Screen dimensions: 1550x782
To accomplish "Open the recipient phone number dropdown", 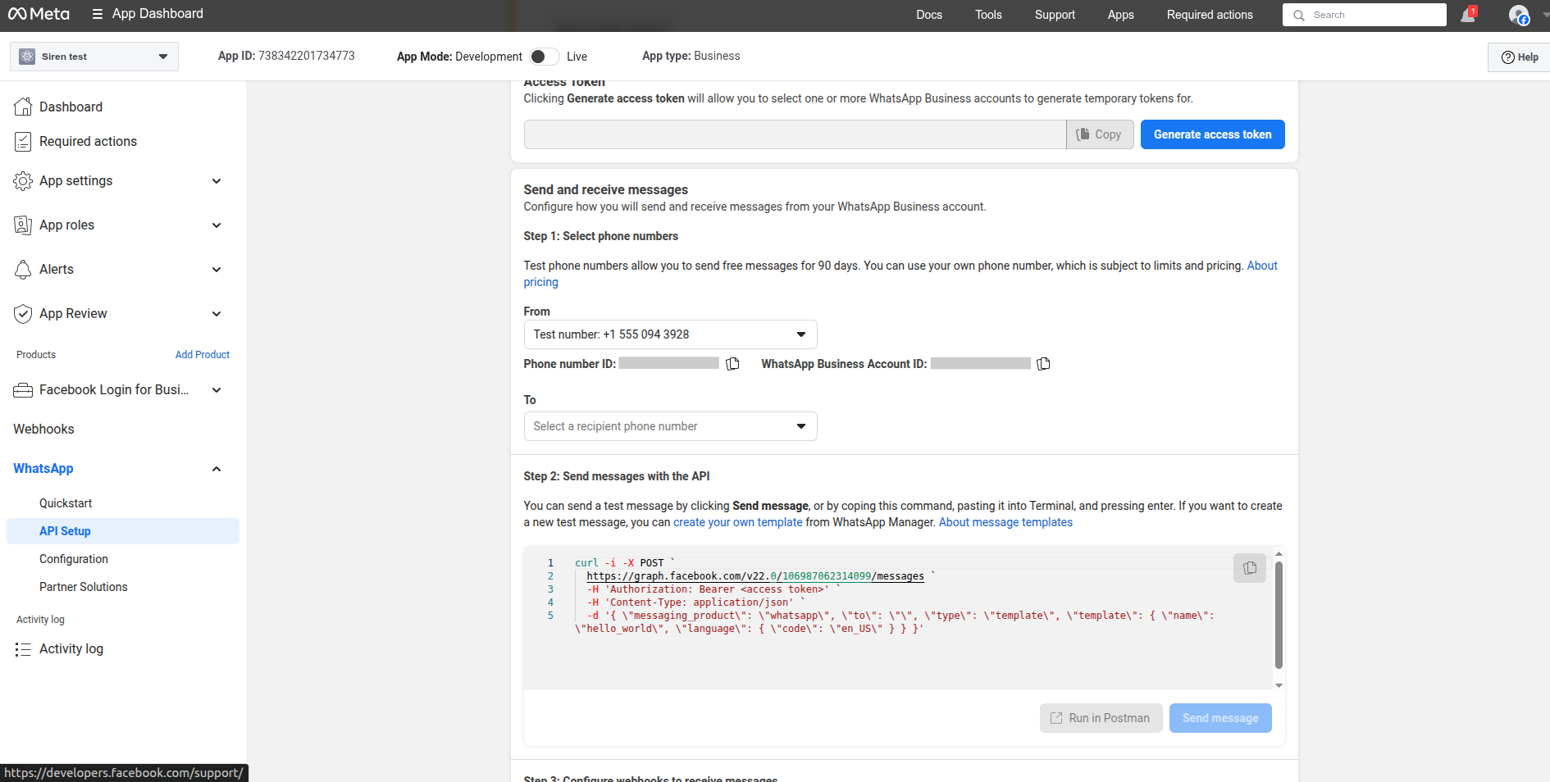I will click(670, 426).
